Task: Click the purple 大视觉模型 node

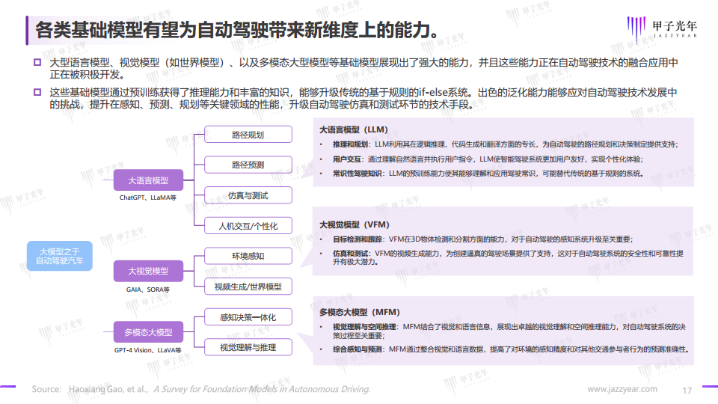Action: coord(148,271)
